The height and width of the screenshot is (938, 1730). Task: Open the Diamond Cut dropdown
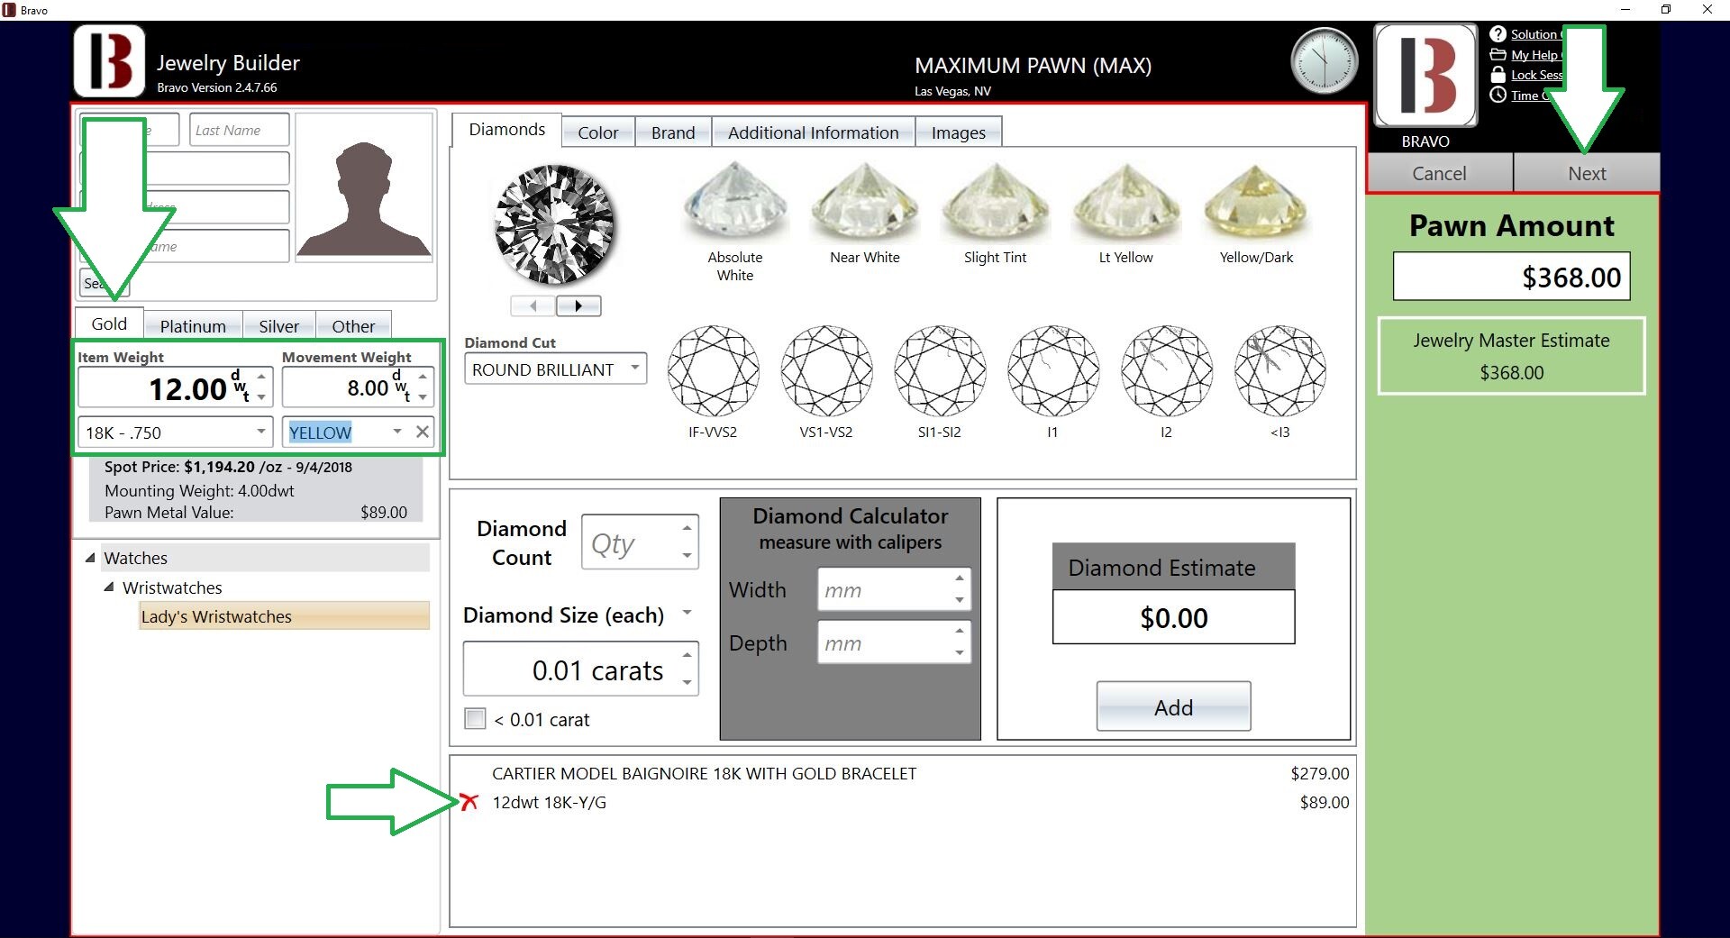point(634,369)
